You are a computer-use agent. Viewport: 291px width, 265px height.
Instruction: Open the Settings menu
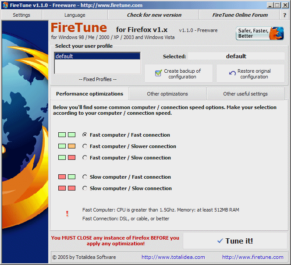pyautogui.click(x=21, y=15)
